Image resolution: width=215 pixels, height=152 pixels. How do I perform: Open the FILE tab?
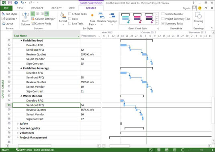[6, 8]
